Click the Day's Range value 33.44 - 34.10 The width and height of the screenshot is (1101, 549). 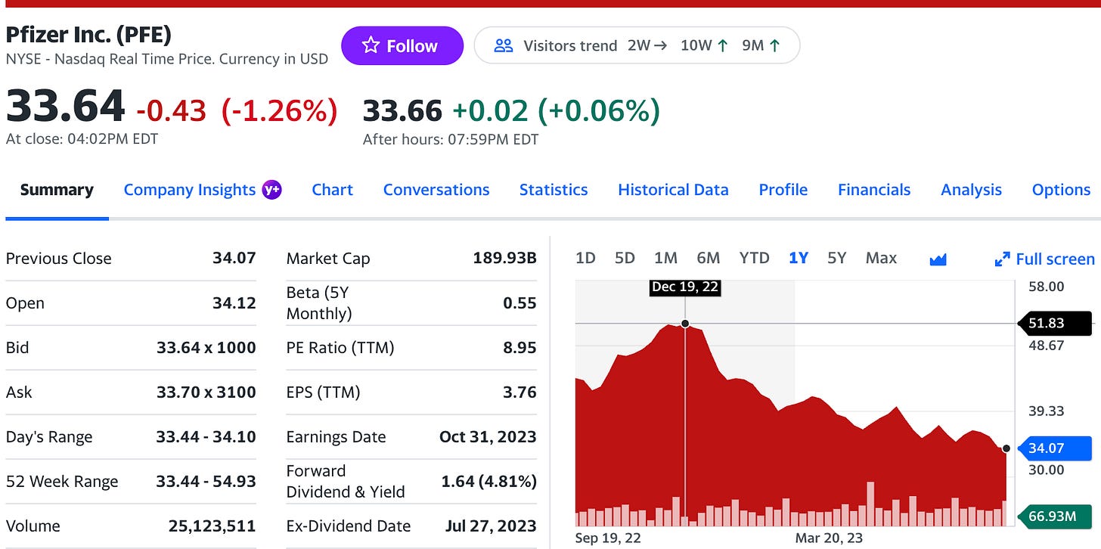[x=206, y=437]
